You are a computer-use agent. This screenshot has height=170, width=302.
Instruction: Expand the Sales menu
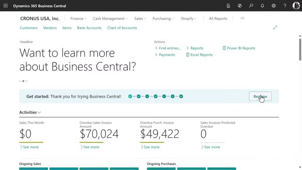pyautogui.click(x=140, y=18)
